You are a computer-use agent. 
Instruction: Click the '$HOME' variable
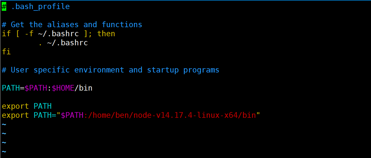[63, 88]
